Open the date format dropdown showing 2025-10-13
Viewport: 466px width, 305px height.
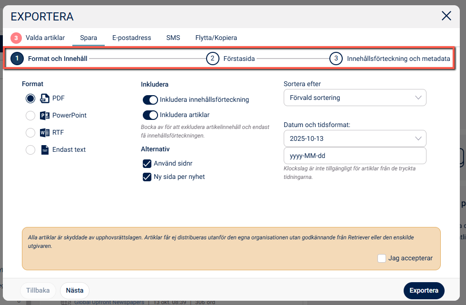355,138
